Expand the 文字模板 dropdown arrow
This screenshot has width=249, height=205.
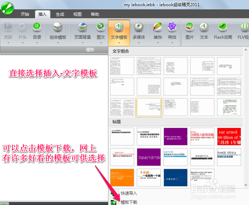(x=119, y=43)
